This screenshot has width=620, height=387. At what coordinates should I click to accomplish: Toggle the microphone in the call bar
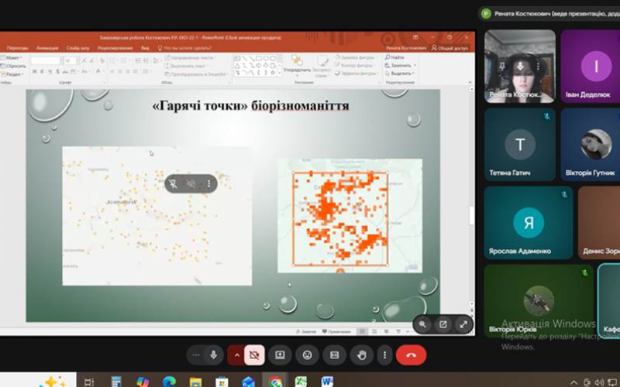point(214,355)
